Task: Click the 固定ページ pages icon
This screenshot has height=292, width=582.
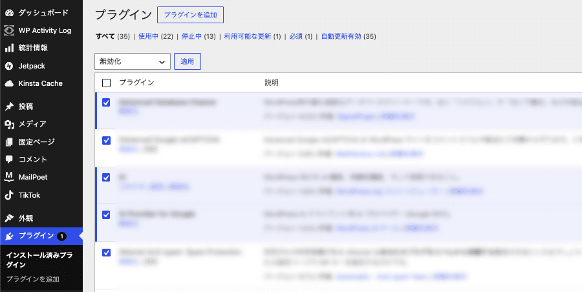Action: (9, 141)
